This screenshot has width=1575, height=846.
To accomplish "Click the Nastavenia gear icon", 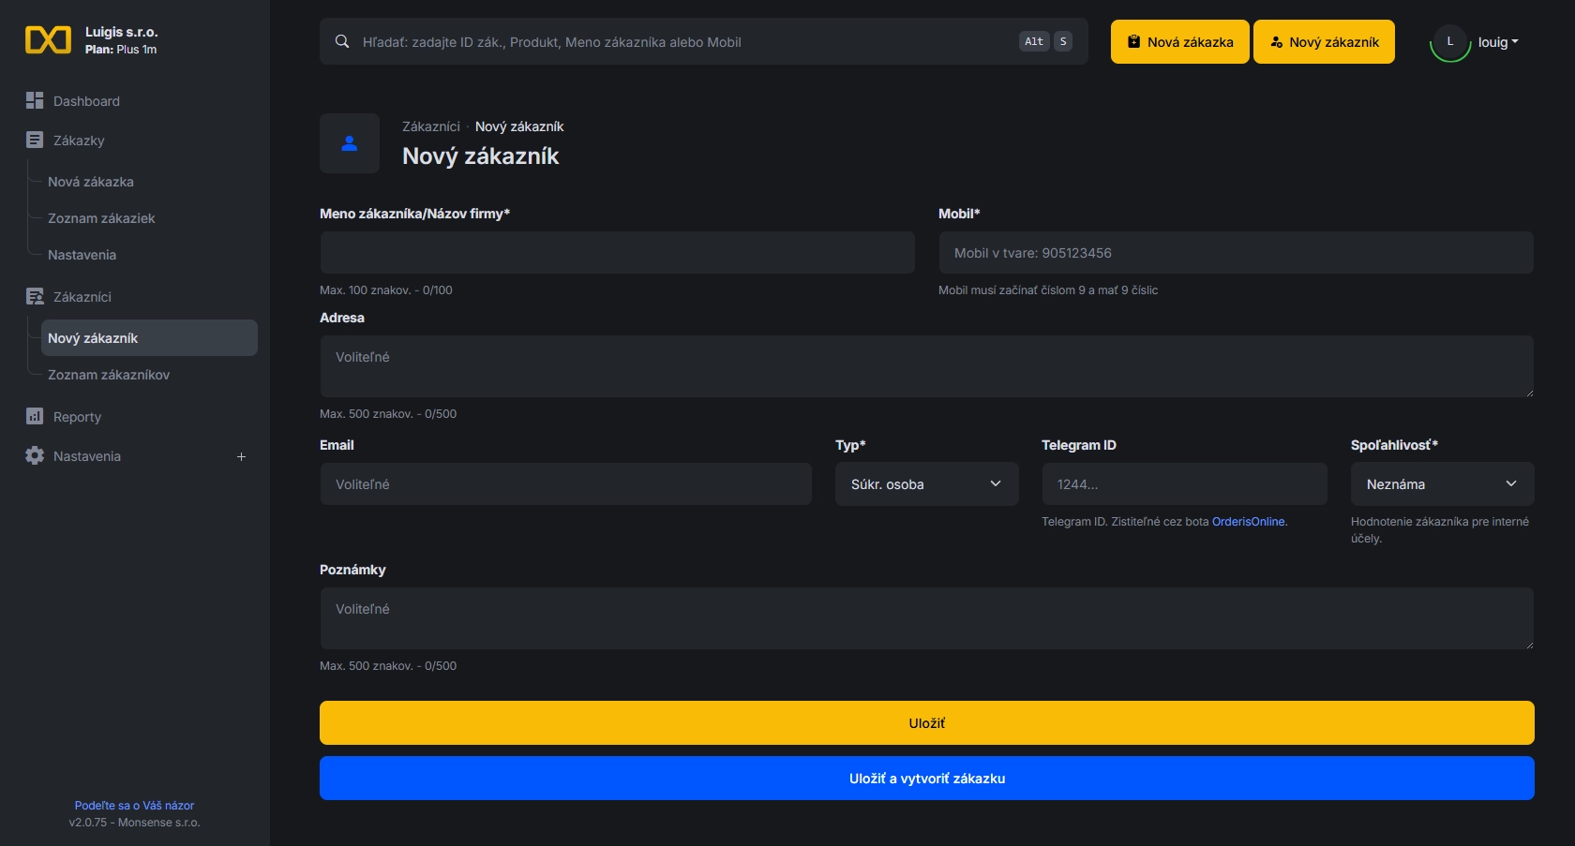I will (x=35, y=455).
